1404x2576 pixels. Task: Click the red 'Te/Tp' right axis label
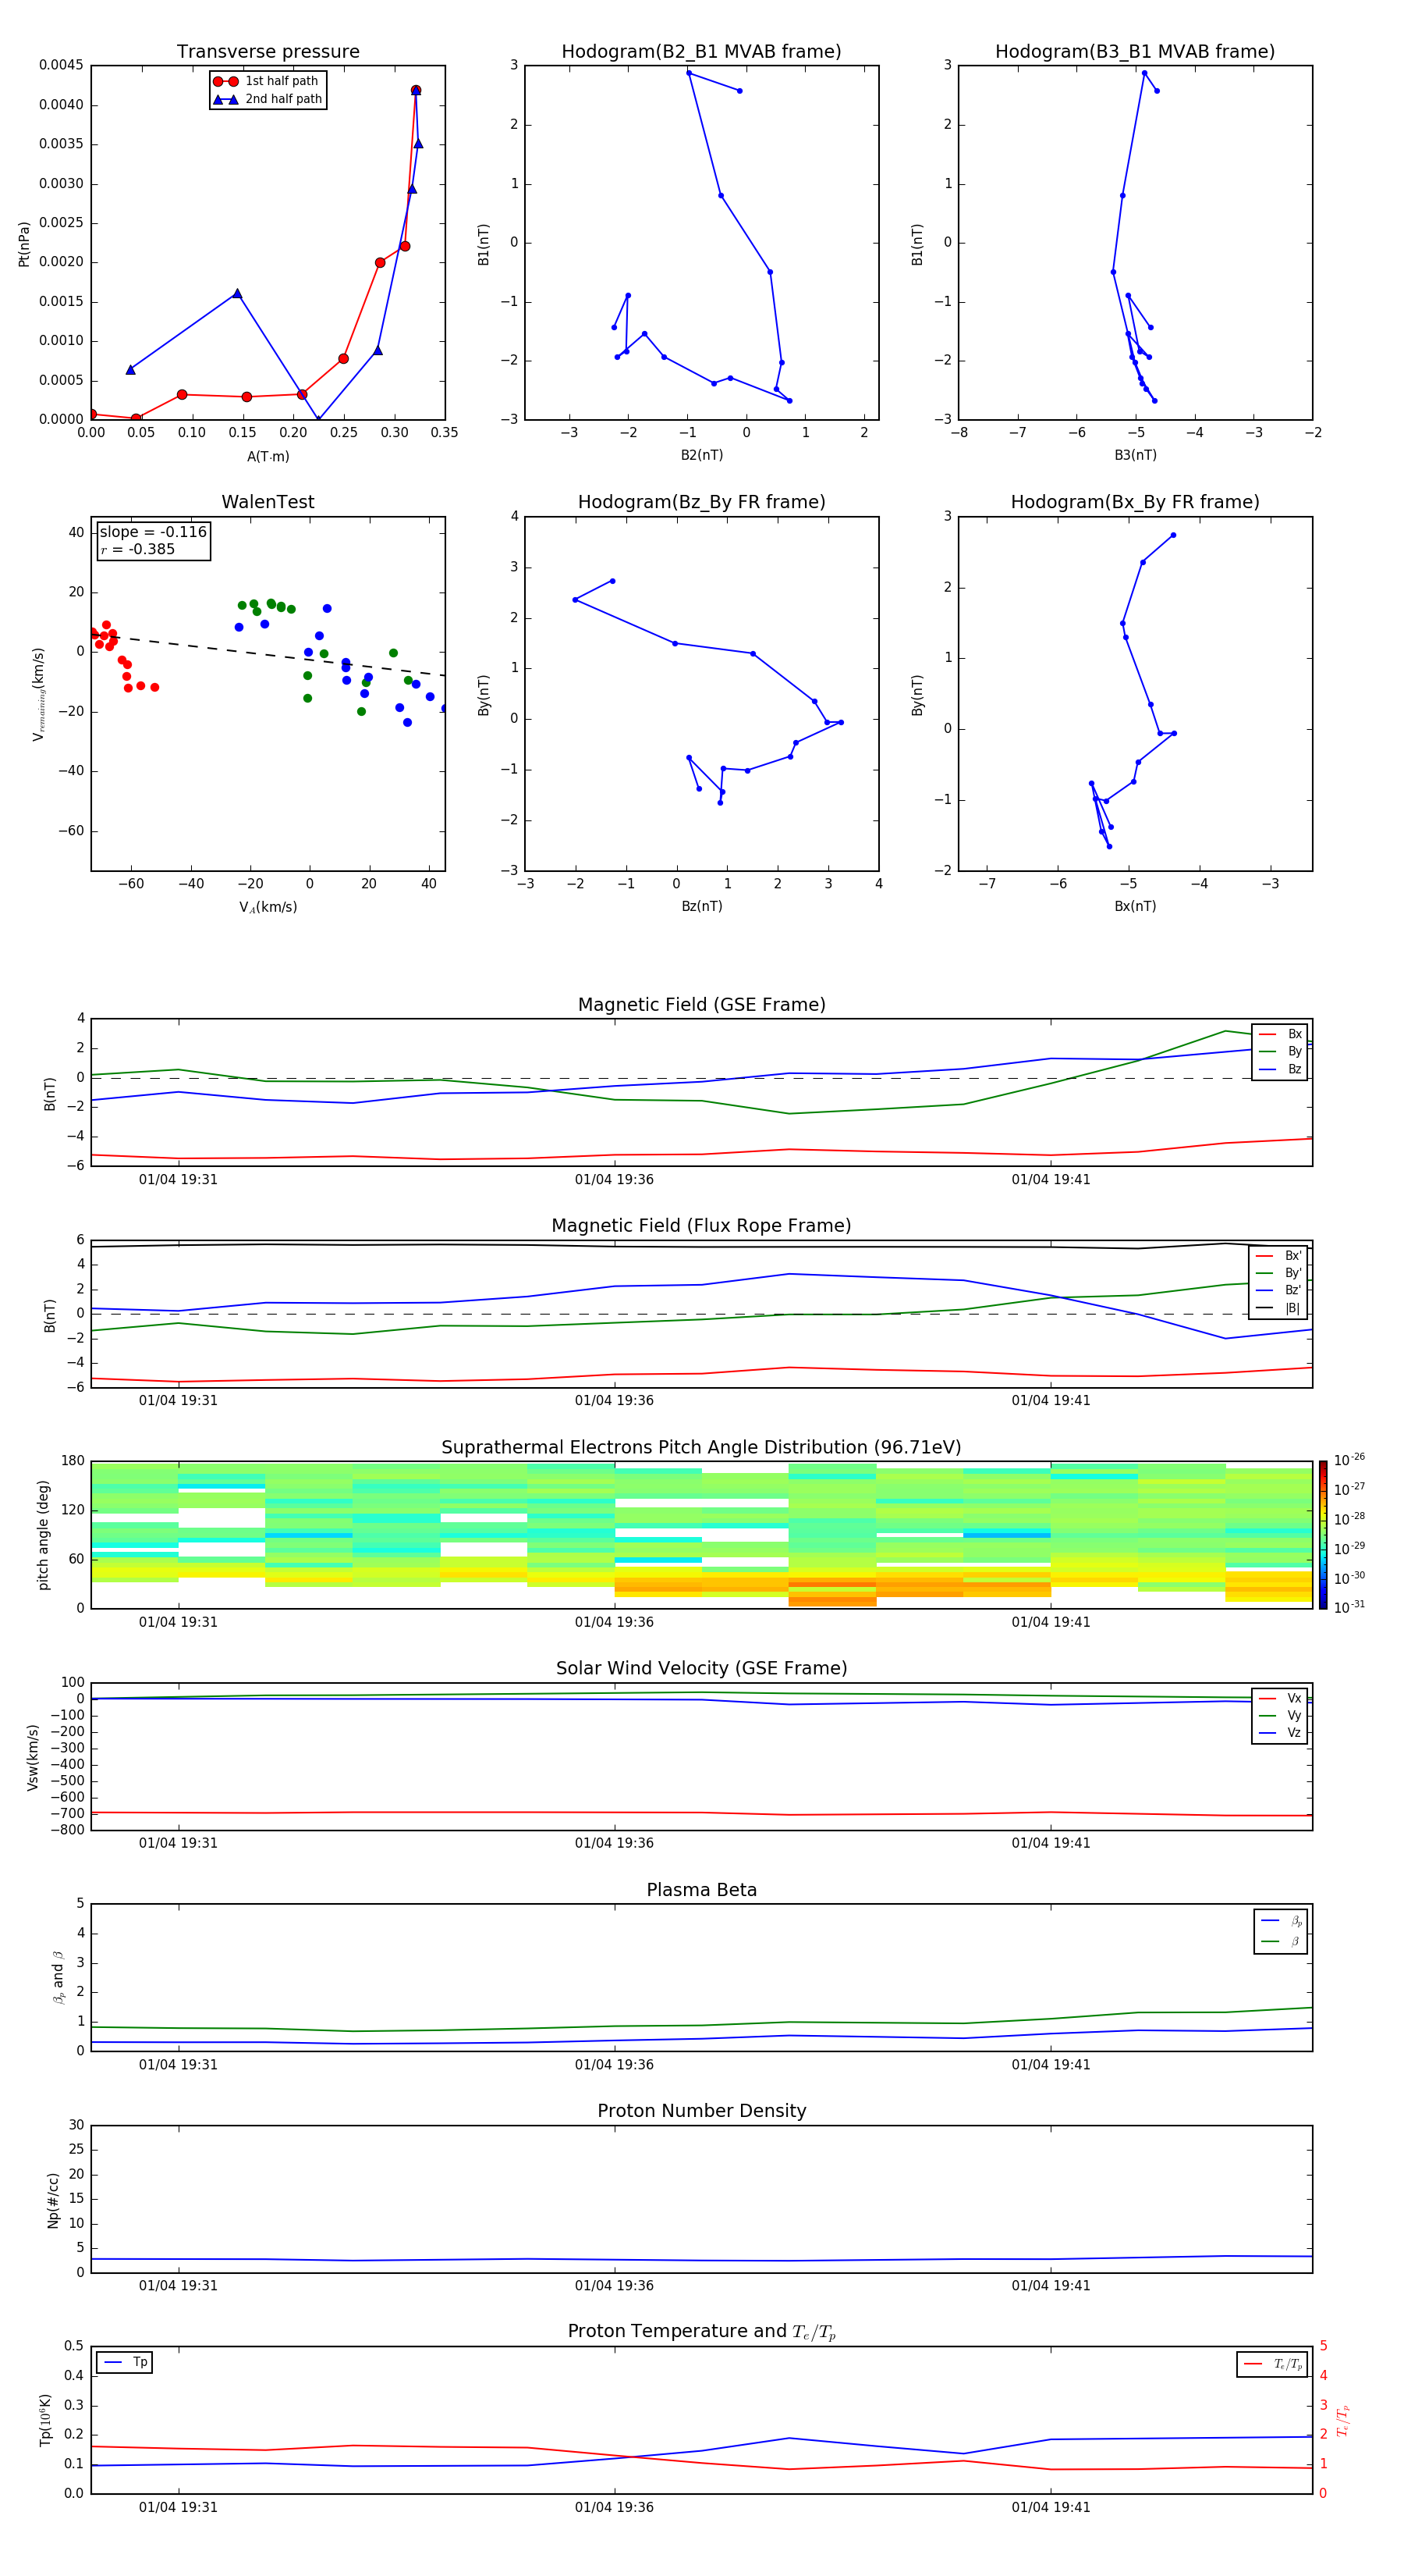click(1343, 2420)
